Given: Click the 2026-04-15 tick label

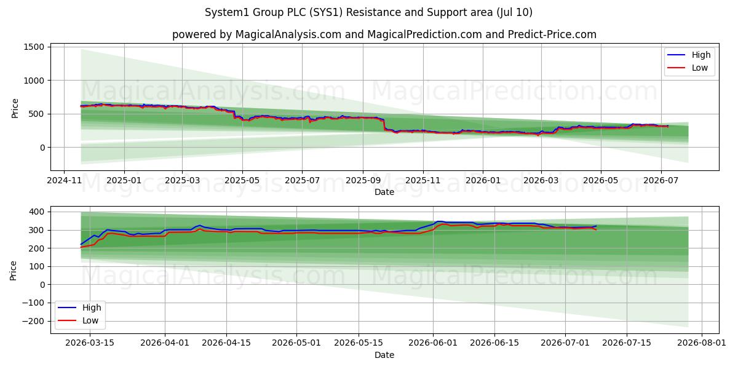Looking at the screenshot, I should [x=226, y=343].
